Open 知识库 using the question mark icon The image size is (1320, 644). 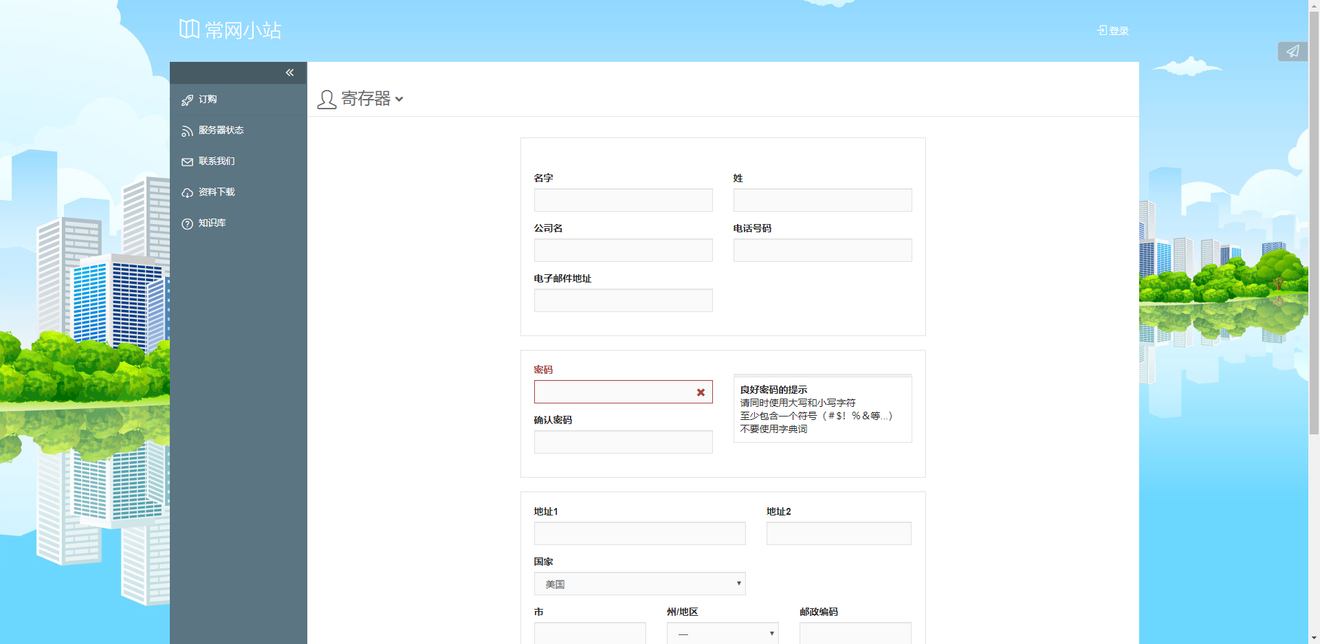click(186, 223)
